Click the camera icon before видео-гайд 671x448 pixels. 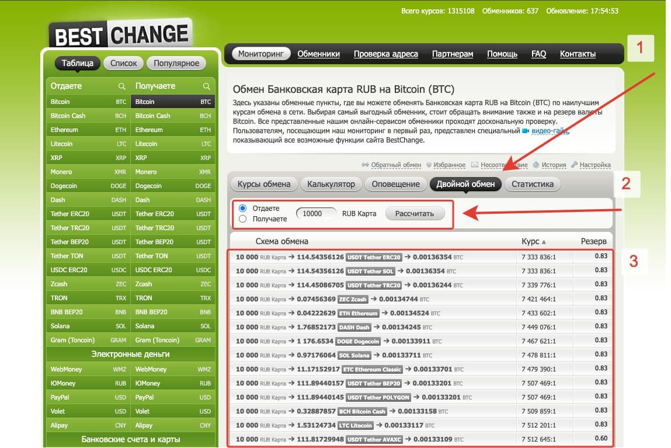click(526, 131)
